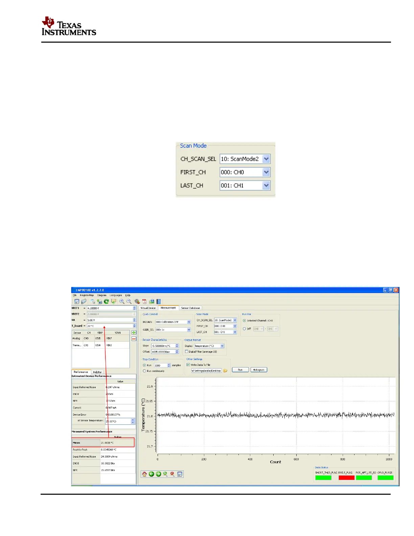Click the Open file toolbar icon
Screen dimensions: 414x536
[x=84, y=301]
